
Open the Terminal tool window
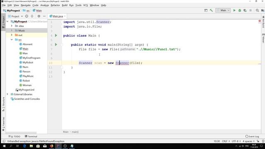31,136
